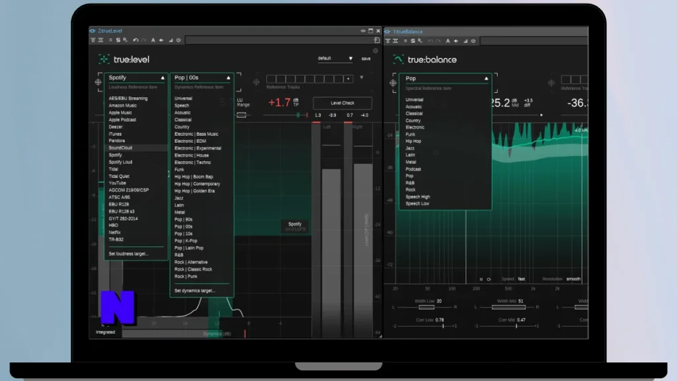The image size is (677, 381).
Task: Click the true peak dB TP slider
Action: (x=286, y=115)
